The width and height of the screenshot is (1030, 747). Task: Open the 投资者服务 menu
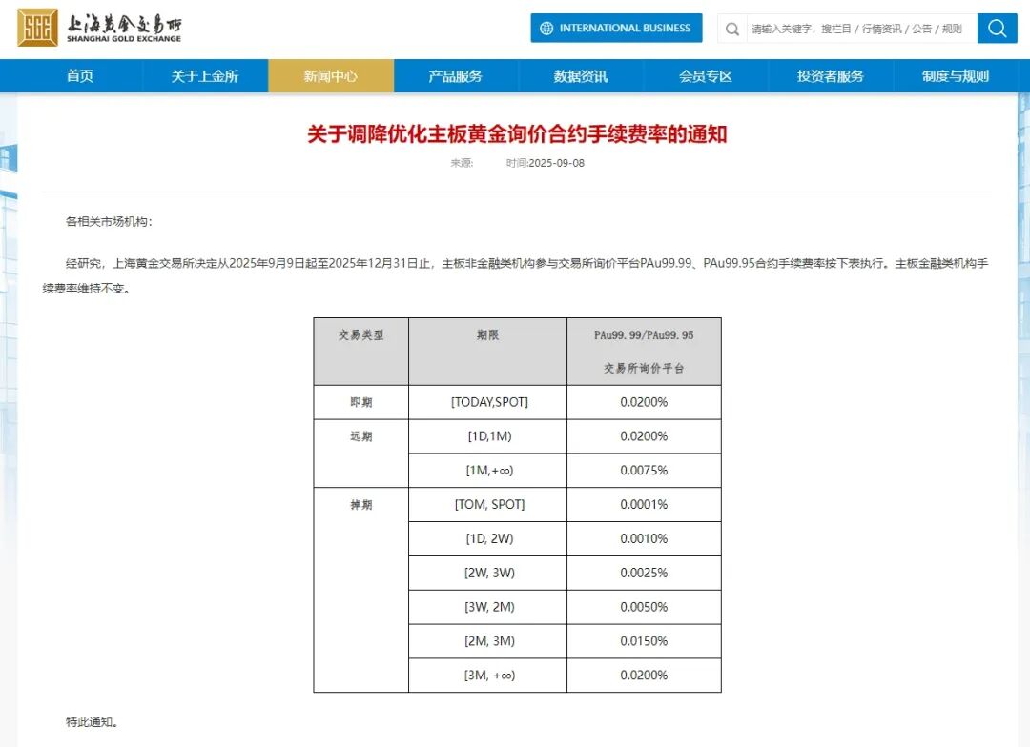point(831,76)
